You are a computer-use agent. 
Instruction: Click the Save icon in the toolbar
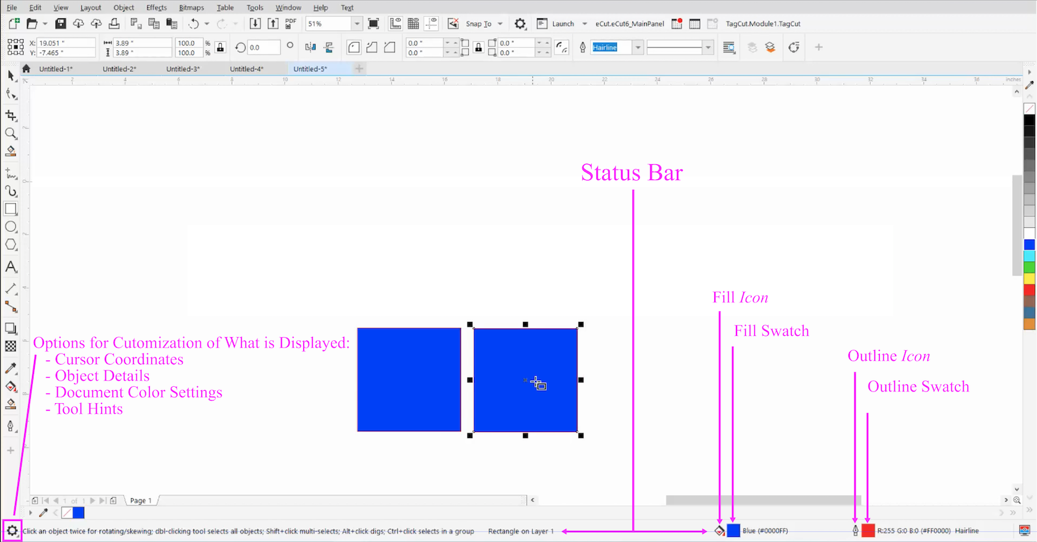[x=60, y=24]
